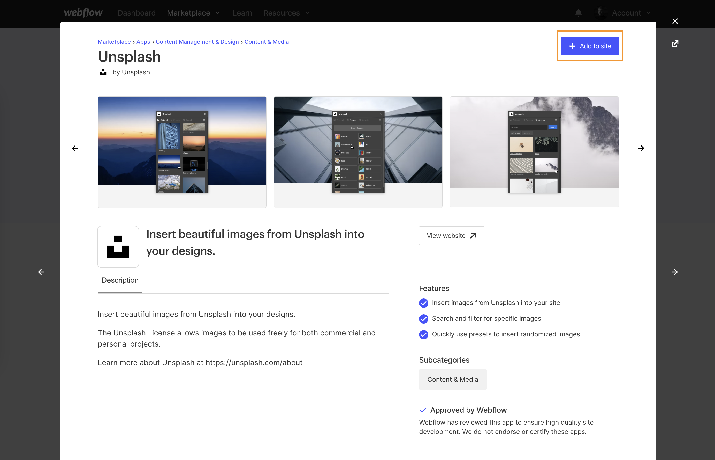
Task: Navigate to next app with outer right arrow
Action: 675,272
